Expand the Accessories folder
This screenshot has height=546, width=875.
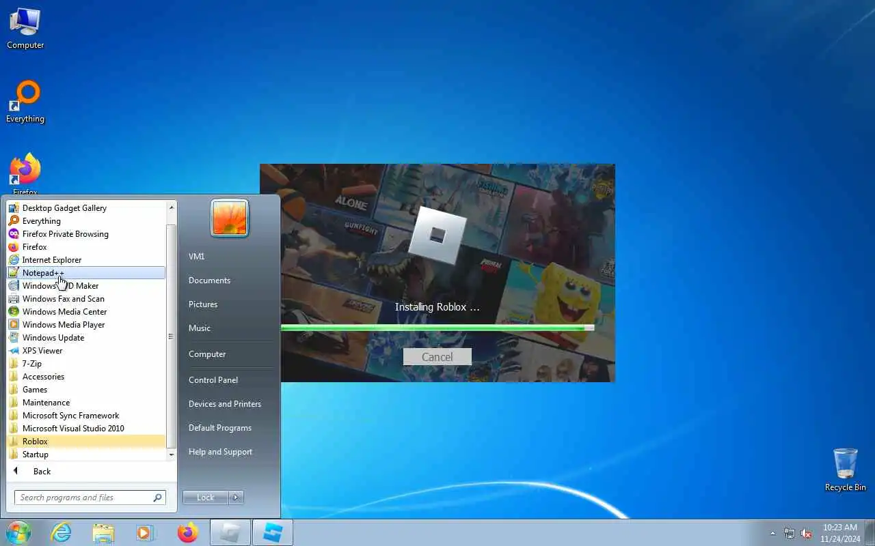point(86,376)
